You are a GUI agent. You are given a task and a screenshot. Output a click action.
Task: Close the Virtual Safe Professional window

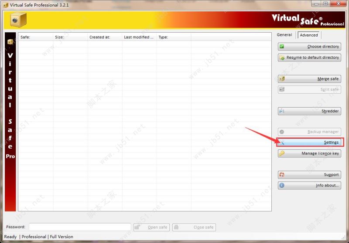339,4
